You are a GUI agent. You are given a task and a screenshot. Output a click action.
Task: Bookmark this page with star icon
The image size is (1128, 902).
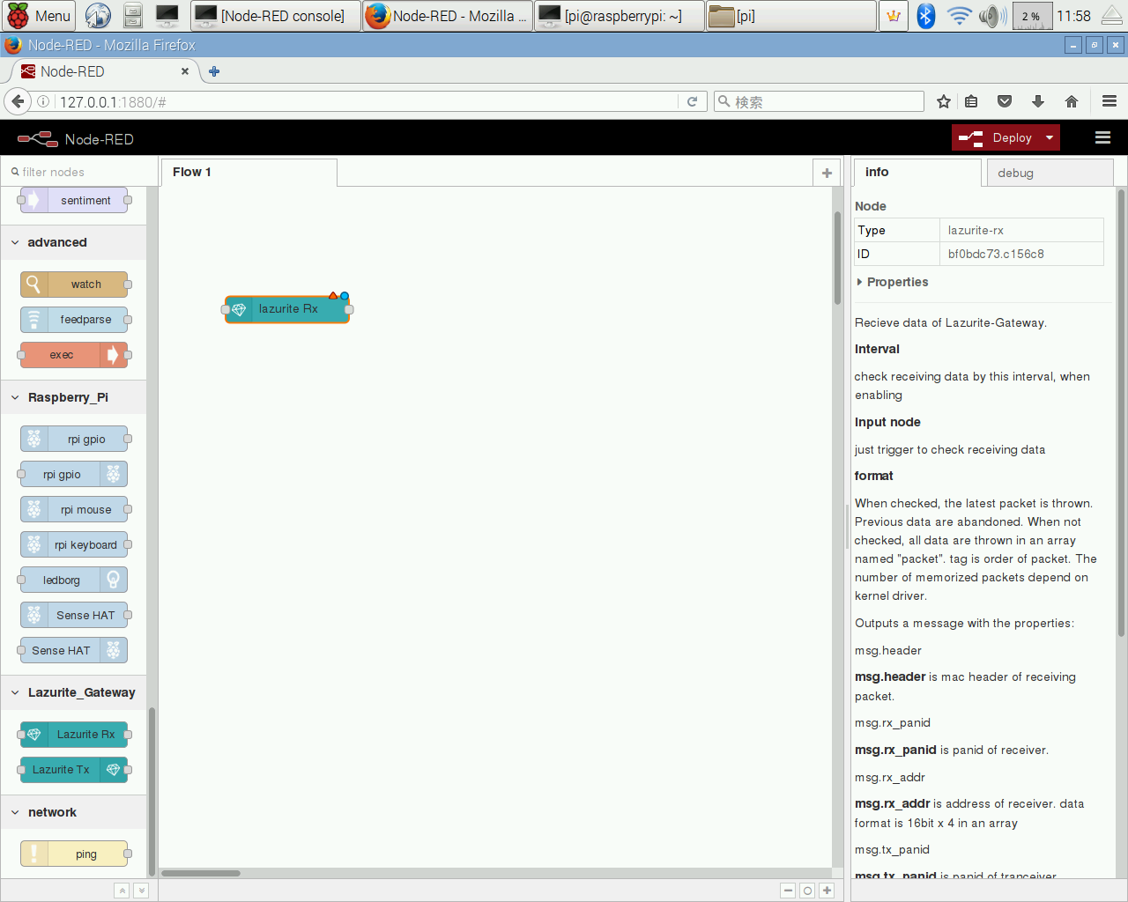[944, 101]
